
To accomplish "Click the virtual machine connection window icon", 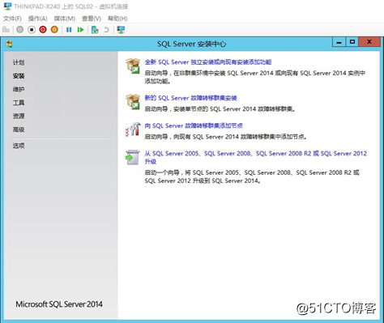I will tap(8, 6).
